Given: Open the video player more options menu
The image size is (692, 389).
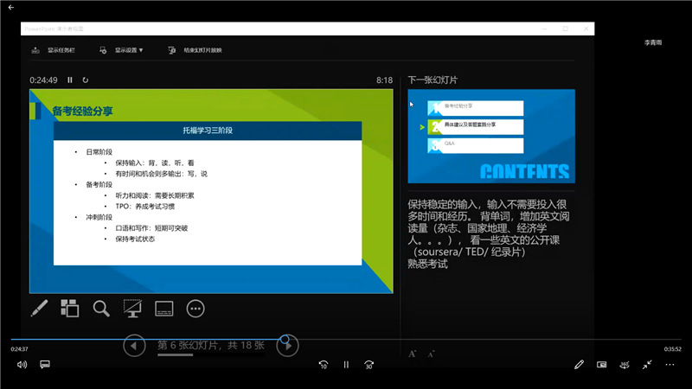Looking at the screenshot, I should 670,364.
